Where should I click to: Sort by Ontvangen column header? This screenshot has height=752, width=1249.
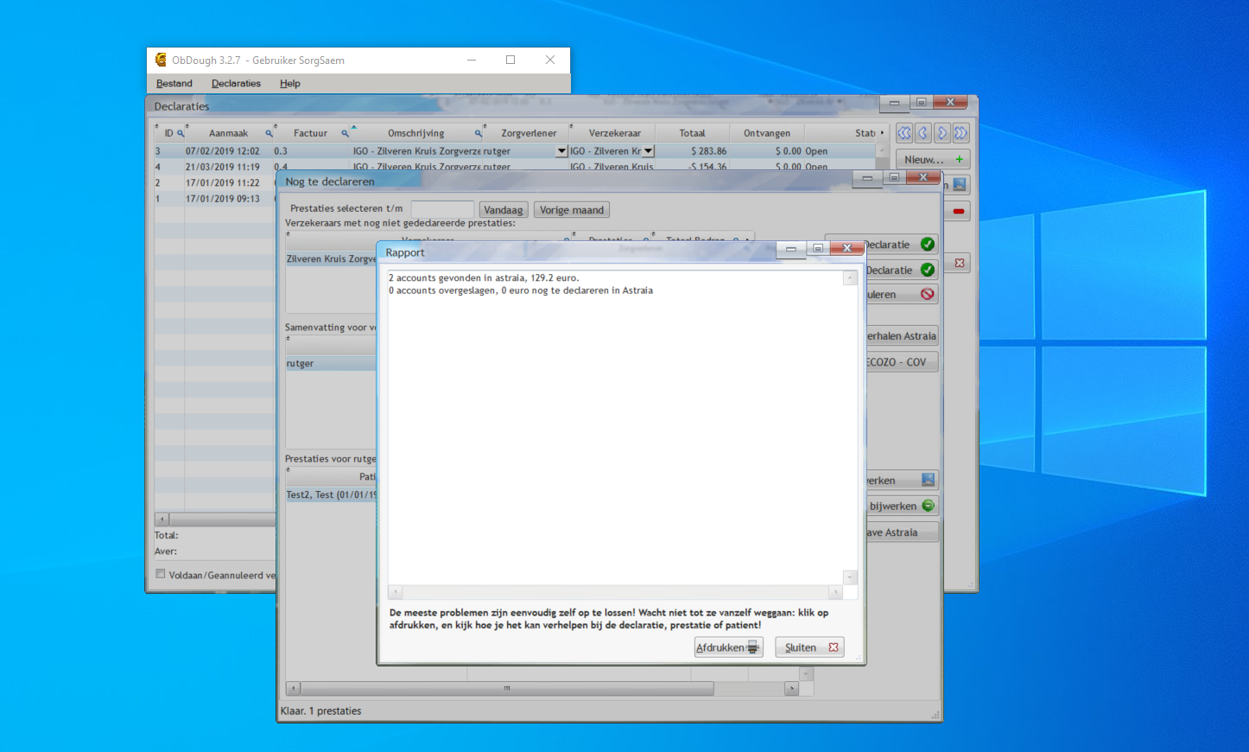(x=767, y=133)
